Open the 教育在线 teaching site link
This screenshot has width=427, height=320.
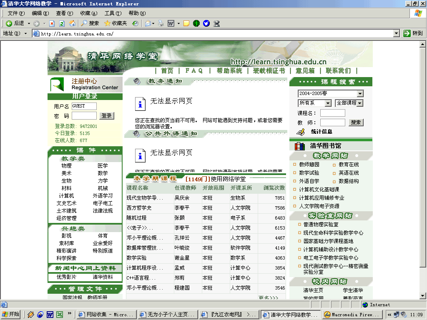pos(349,165)
